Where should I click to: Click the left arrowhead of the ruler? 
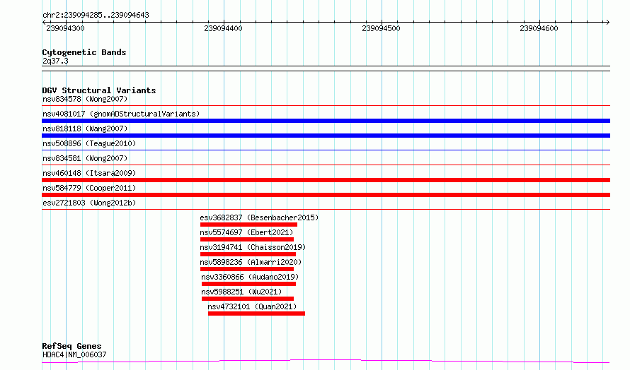click(x=44, y=23)
